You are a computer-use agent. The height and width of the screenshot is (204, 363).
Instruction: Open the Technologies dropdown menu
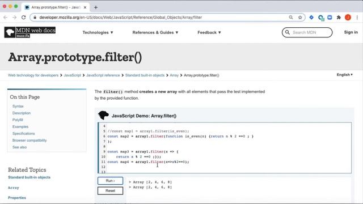click(x=98, y=32)
